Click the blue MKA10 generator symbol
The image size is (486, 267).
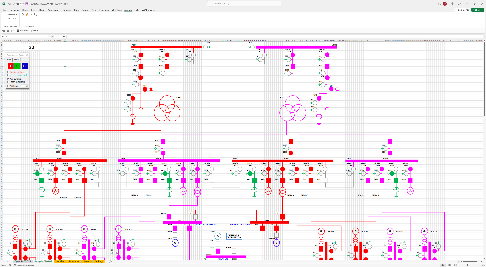pyautogui.click(x=175, y=243)
